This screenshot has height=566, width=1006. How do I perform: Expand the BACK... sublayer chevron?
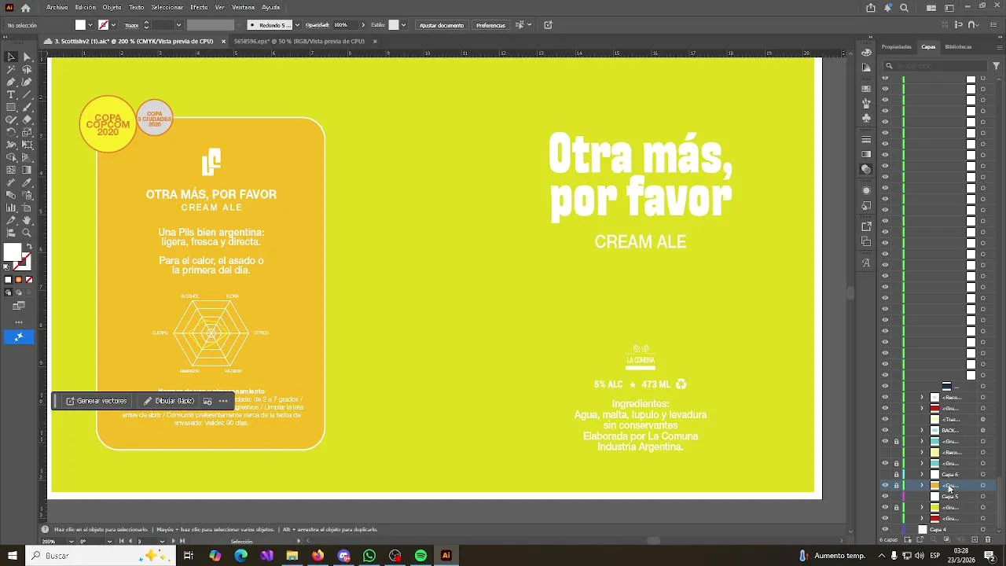coord(922,431)
